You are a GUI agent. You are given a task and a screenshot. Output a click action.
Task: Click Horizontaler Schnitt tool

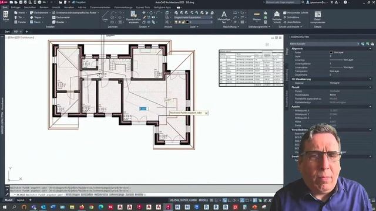[x=296, y=13]
